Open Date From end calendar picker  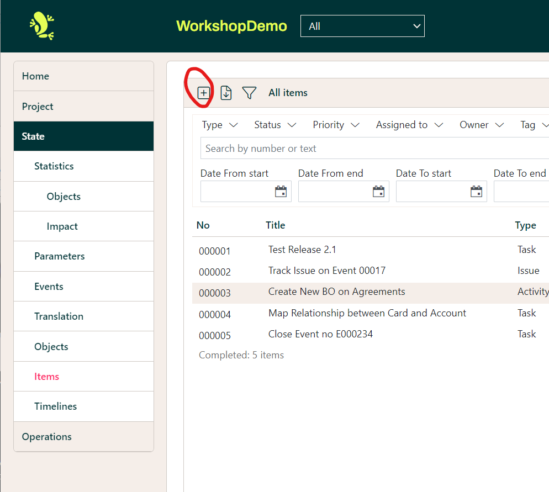coord(378,192)
